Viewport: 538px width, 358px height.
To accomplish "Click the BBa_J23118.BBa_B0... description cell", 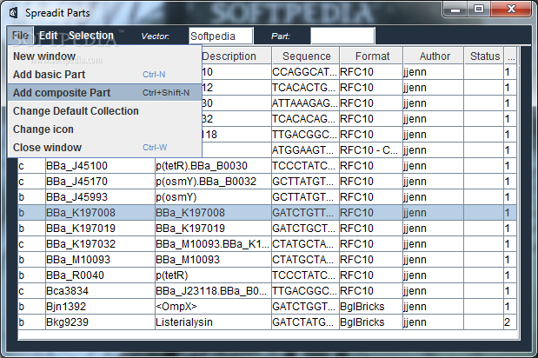I will (x=213, y=291).
